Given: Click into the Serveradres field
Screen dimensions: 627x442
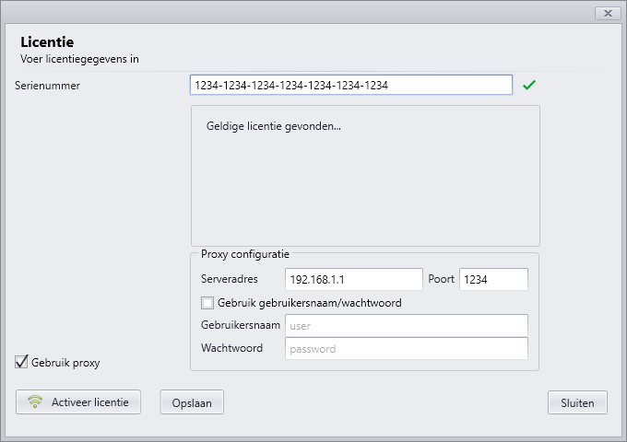Looking at the screenshot, I should tap(354, 280).
